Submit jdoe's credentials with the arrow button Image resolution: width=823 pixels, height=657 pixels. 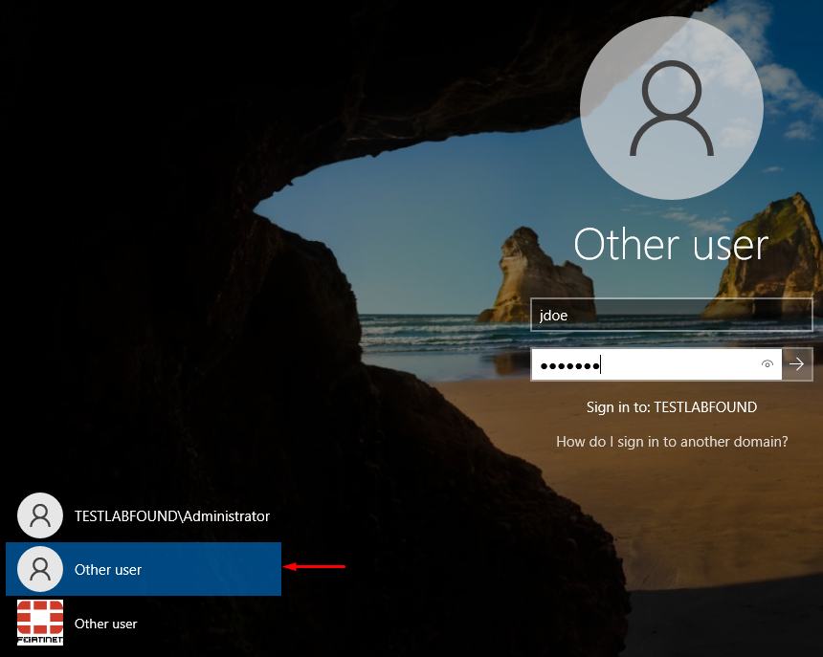797,364
